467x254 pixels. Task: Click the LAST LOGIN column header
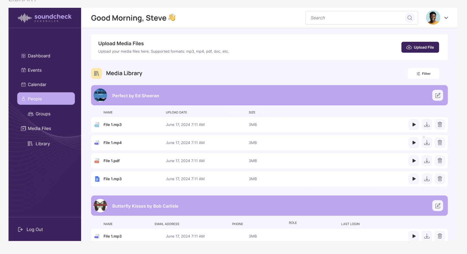pyautogui.click(x=350, y=224)
